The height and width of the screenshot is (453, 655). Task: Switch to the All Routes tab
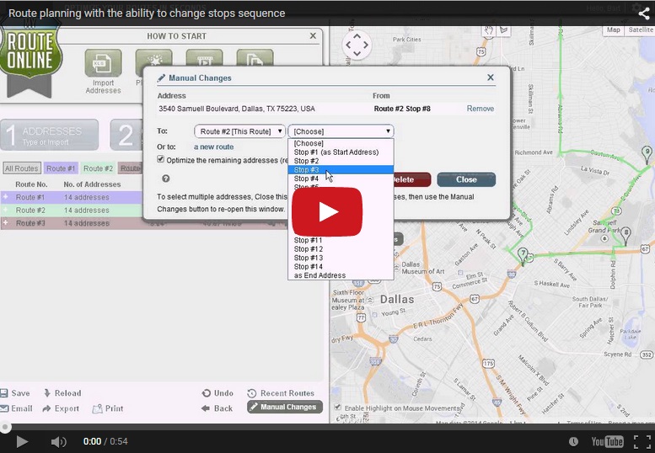point(22,168)
